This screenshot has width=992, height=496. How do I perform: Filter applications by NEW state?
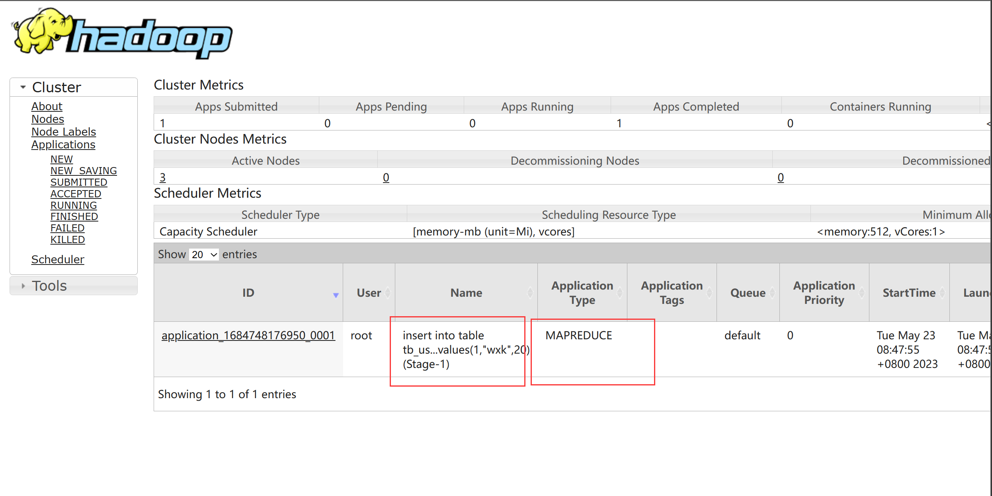(x=60, y=158)
